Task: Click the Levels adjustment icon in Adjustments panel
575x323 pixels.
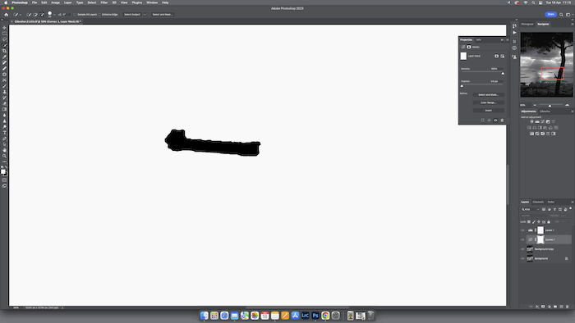Action: point(537,122)
